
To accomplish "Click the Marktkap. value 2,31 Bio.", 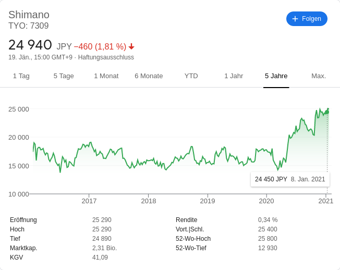I will click(104, 248).
